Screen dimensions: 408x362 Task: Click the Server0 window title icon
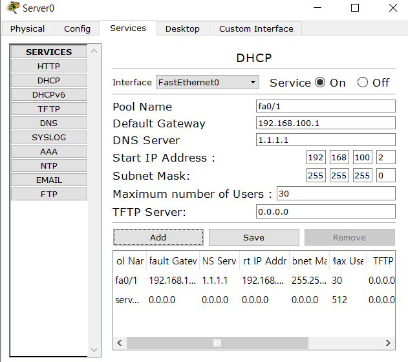[13, 8]
